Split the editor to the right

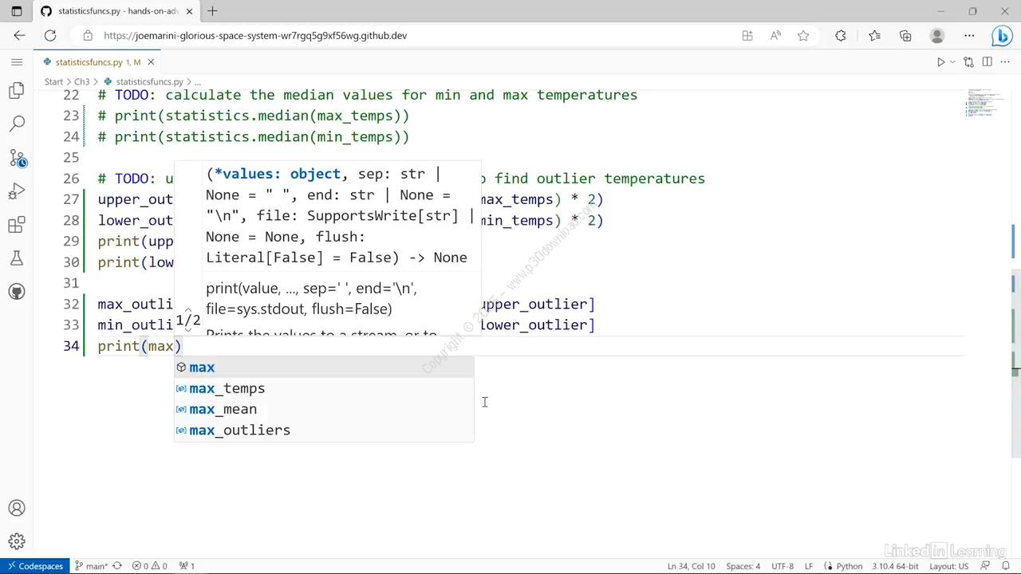[x=987, y=61]
